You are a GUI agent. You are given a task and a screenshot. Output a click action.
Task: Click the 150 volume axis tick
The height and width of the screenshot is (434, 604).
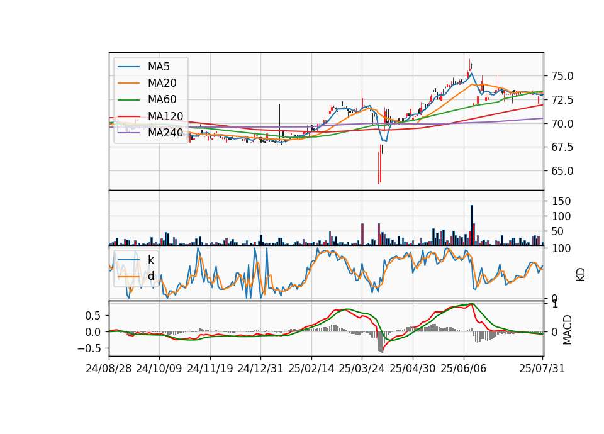point(561,201)
